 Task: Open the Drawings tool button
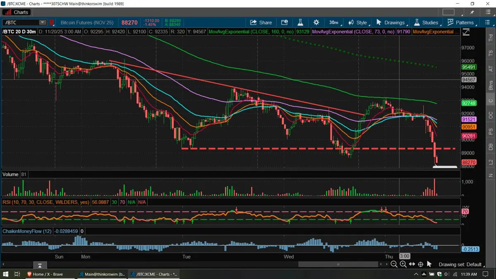[x=391, y=22]
